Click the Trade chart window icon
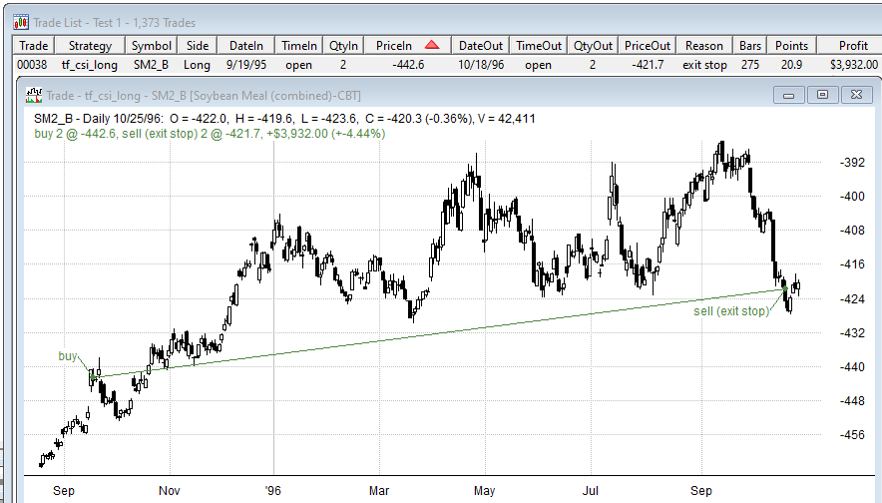The image size is (882, 503). tap(34, 95)
